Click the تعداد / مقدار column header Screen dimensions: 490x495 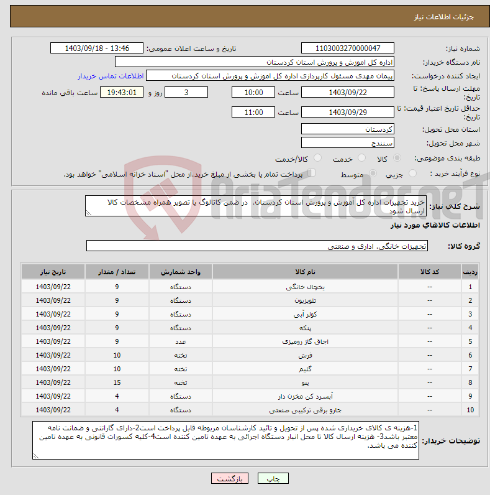point(117,272)
